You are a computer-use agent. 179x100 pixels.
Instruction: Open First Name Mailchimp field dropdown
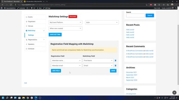pos(98,61)
